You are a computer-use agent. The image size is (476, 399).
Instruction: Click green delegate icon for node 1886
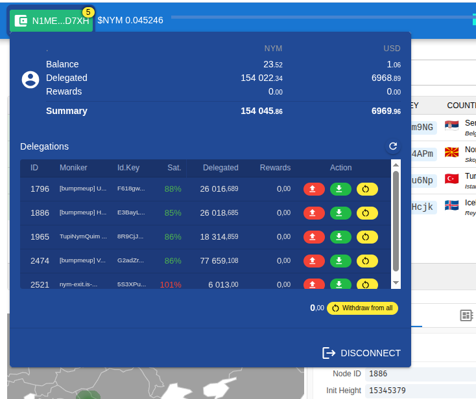(340, 213)
